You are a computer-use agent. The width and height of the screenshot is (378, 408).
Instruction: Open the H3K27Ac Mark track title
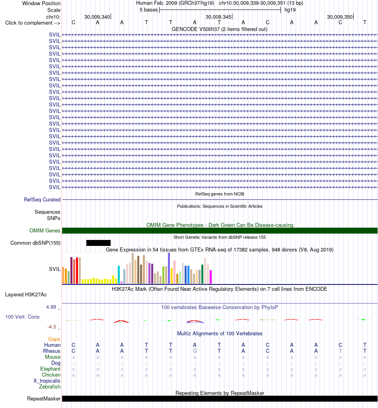tap(220, 289)
